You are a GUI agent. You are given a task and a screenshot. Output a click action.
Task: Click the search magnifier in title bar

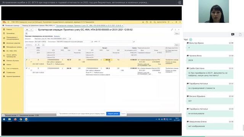(154, 22)
